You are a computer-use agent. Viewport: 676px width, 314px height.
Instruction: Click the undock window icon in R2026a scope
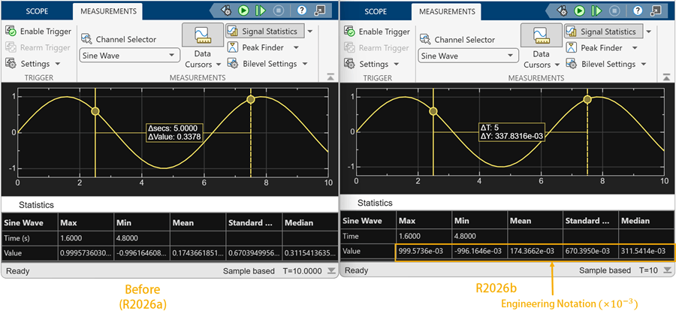320,11
